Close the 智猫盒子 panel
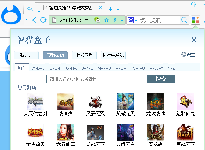Image resolution: width=205 pixels, height=150 pixels. tap(194, 40)
